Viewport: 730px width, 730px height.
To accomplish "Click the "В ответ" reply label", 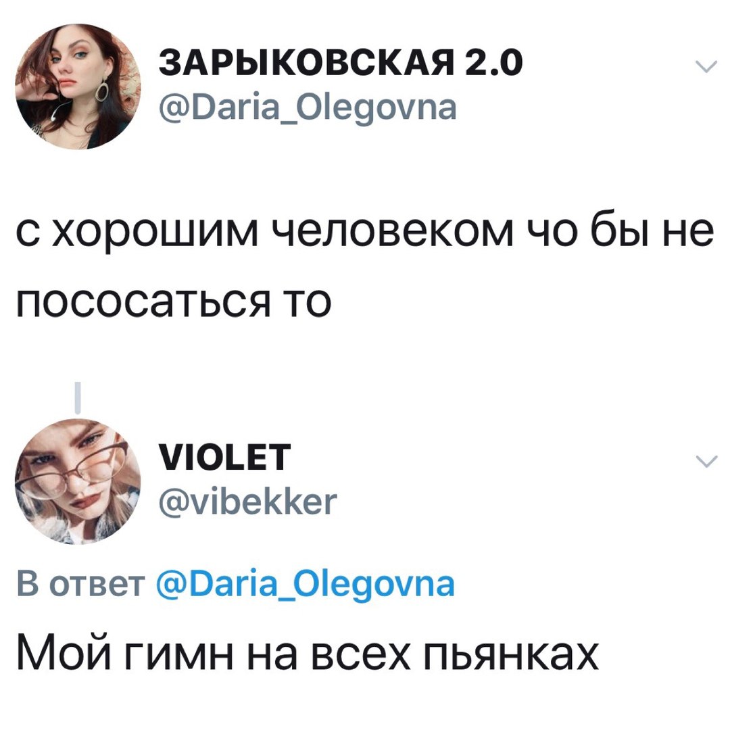I will tap(80, 584).
